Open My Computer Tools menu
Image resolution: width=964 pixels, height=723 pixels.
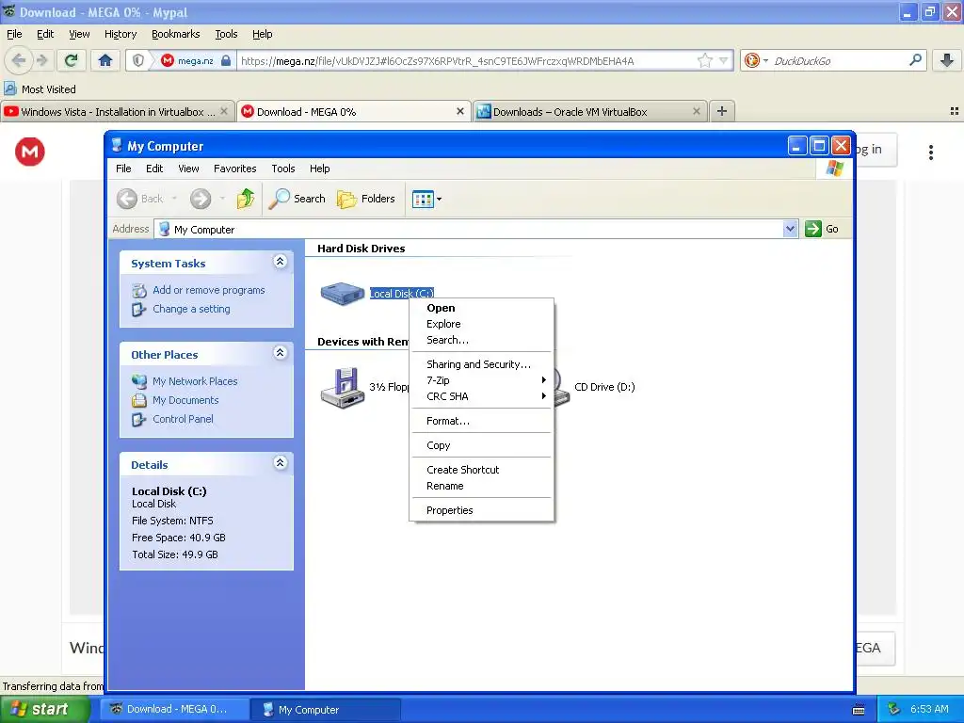tap(282, 169)
